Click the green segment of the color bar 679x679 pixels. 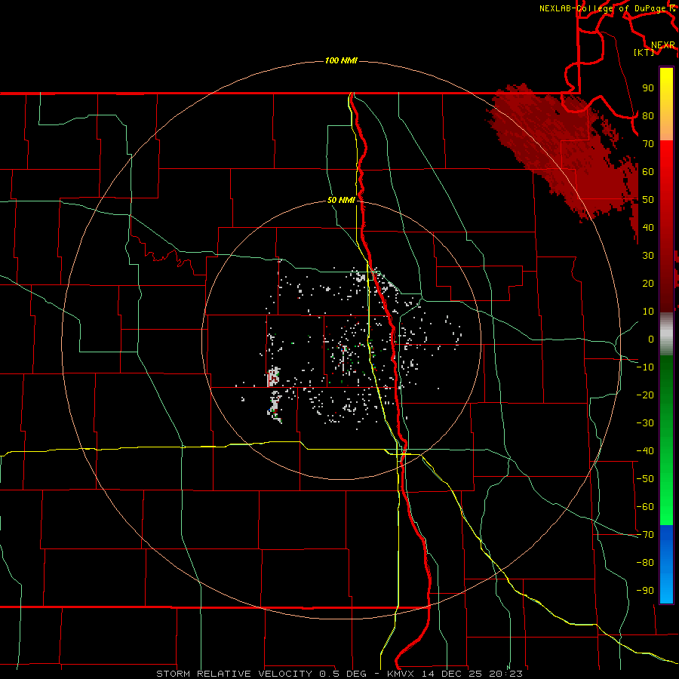(x=666, y=440)
